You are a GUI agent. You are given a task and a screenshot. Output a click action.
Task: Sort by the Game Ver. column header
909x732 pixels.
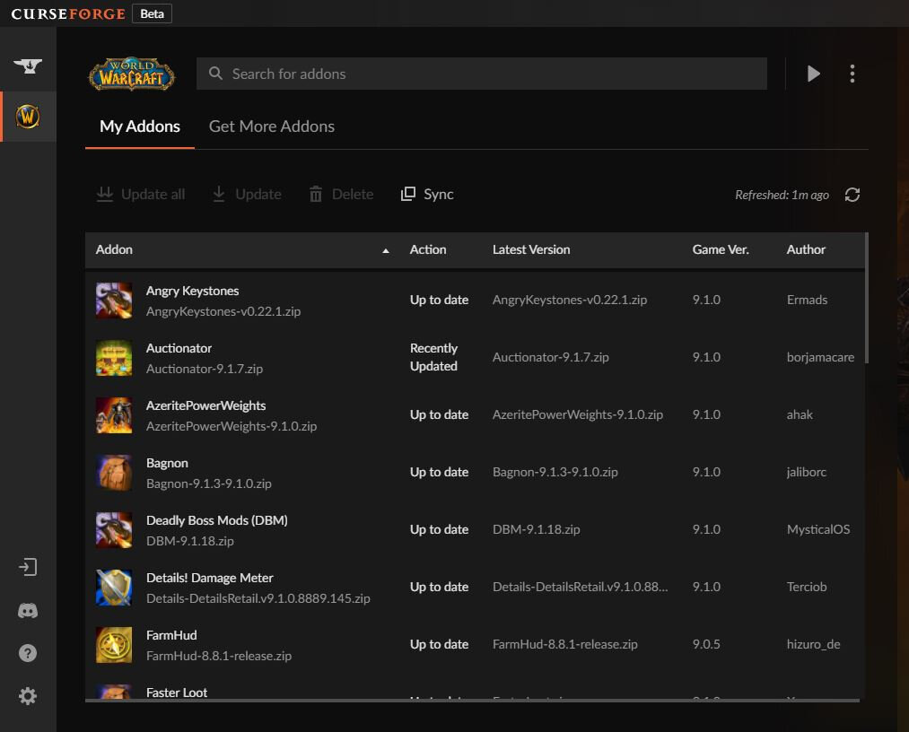click(721, 249)
